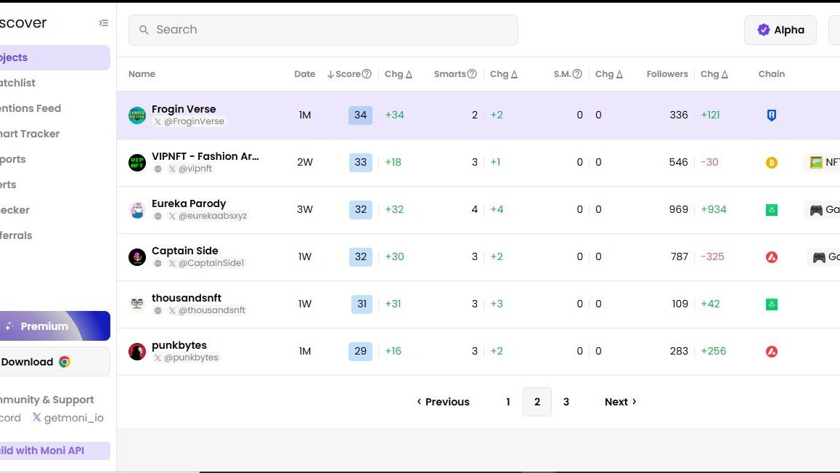
Task: Sort by Chg next to Score
Action: [398, 74]
